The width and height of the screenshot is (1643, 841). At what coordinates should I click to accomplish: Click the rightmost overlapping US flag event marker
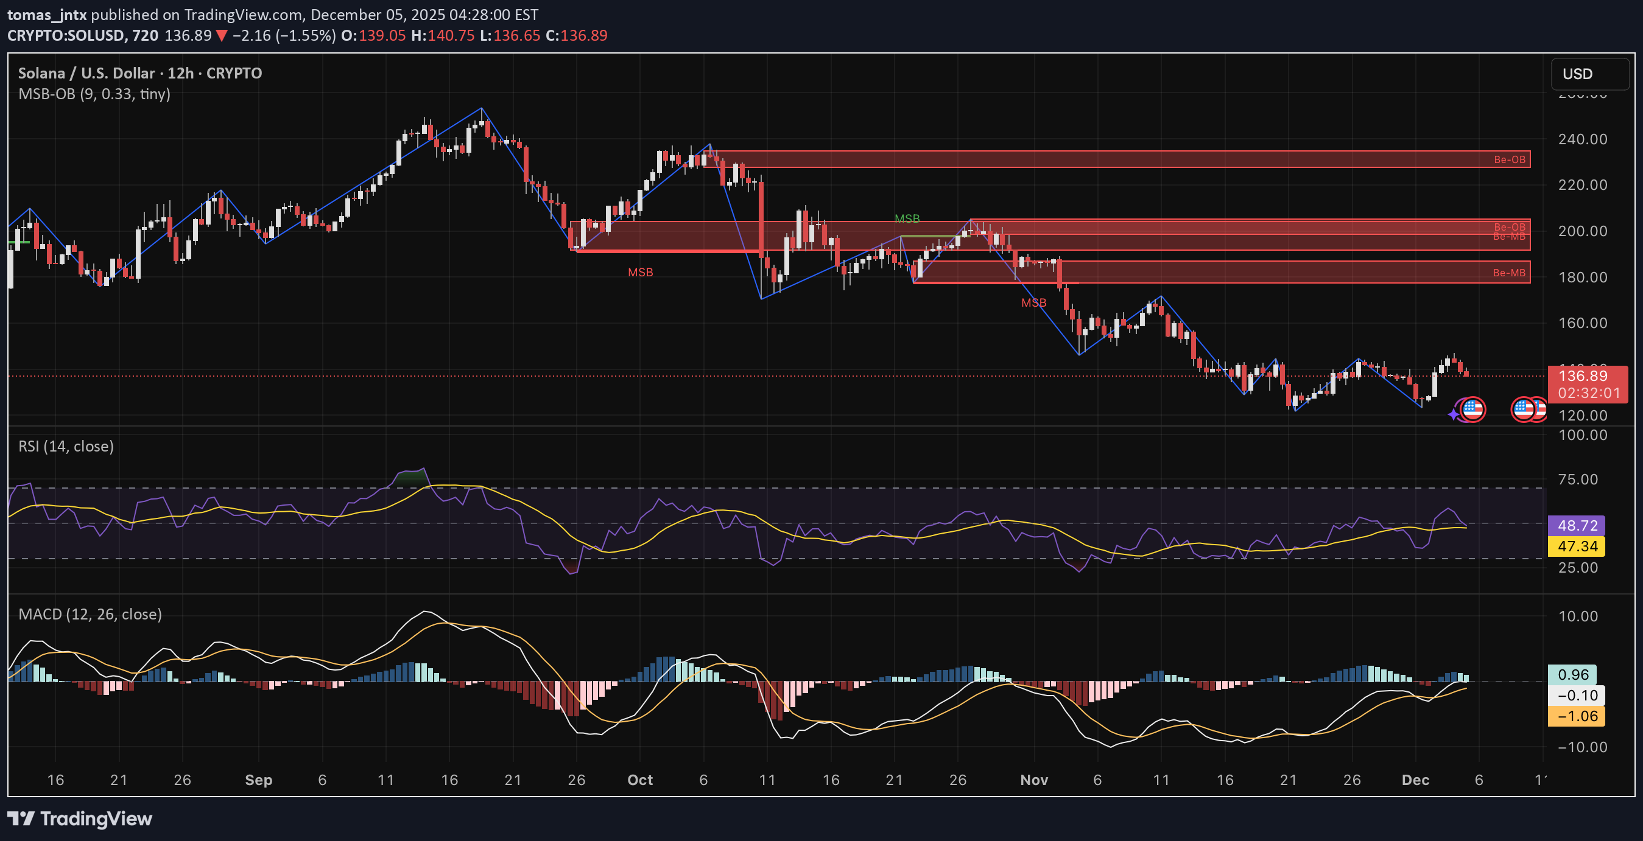[1541, 409]
